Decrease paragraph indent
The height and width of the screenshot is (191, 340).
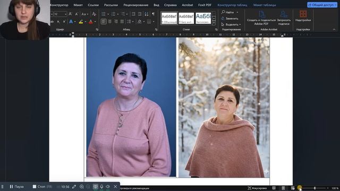pyautogui.click(x=133, y=14)
